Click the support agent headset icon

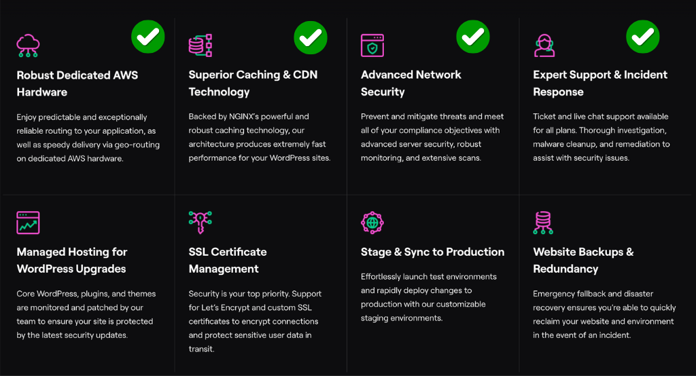tap(544, 45)
